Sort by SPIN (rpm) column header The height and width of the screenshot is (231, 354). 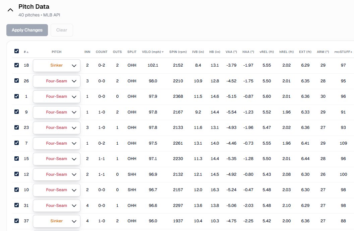coord(178,52)
